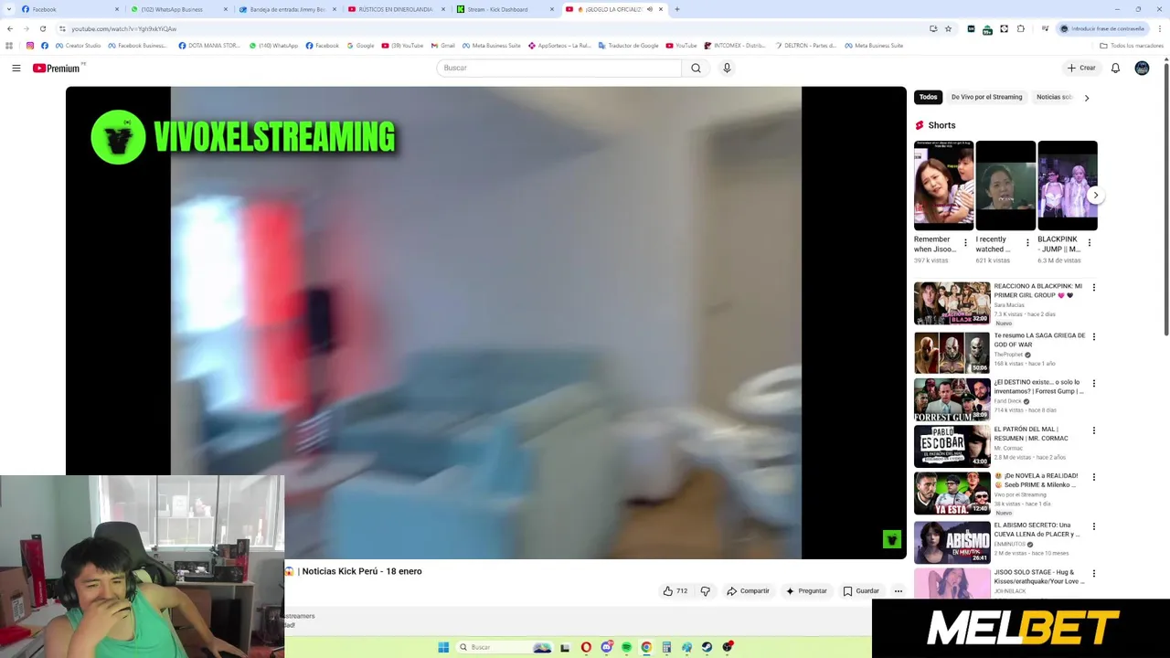Click the YouTube search magnifier button
This screenshot has width=1170, height=658.
pos(696,68)
